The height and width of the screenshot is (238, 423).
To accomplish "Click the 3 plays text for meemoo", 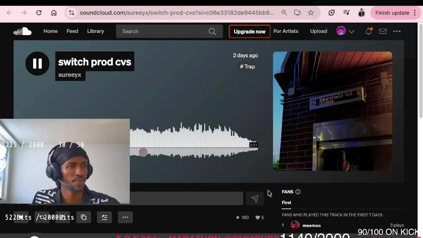I will tap(397, 225).
